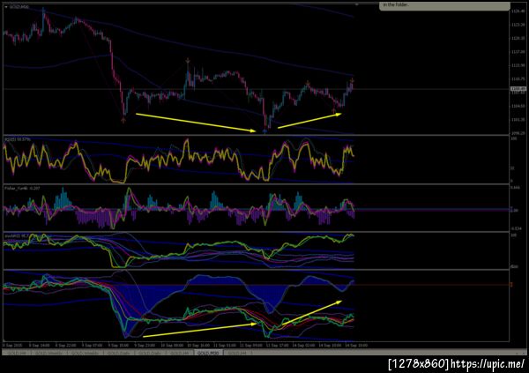Select the active GOLD,M30 chart tab
529x373 pixels.
click(208, 353)
